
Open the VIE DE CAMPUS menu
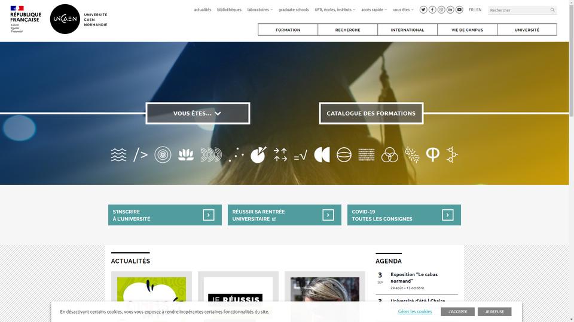click(467, 30)
